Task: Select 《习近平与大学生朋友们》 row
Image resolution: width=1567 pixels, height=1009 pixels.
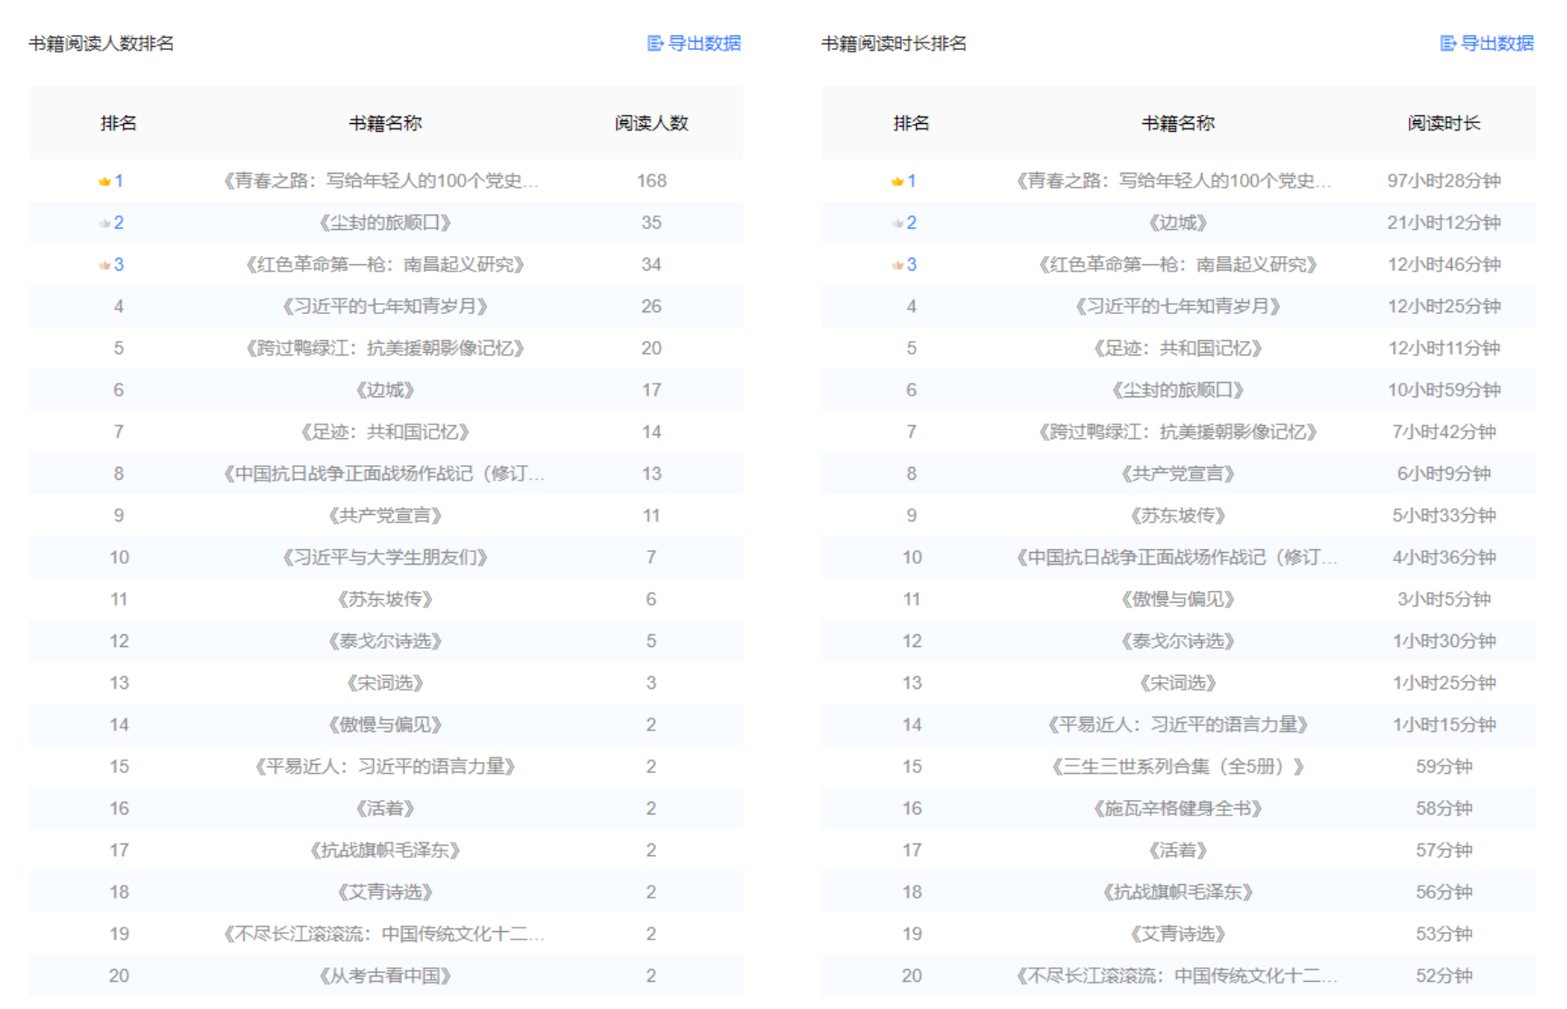Action: (386, 557)
